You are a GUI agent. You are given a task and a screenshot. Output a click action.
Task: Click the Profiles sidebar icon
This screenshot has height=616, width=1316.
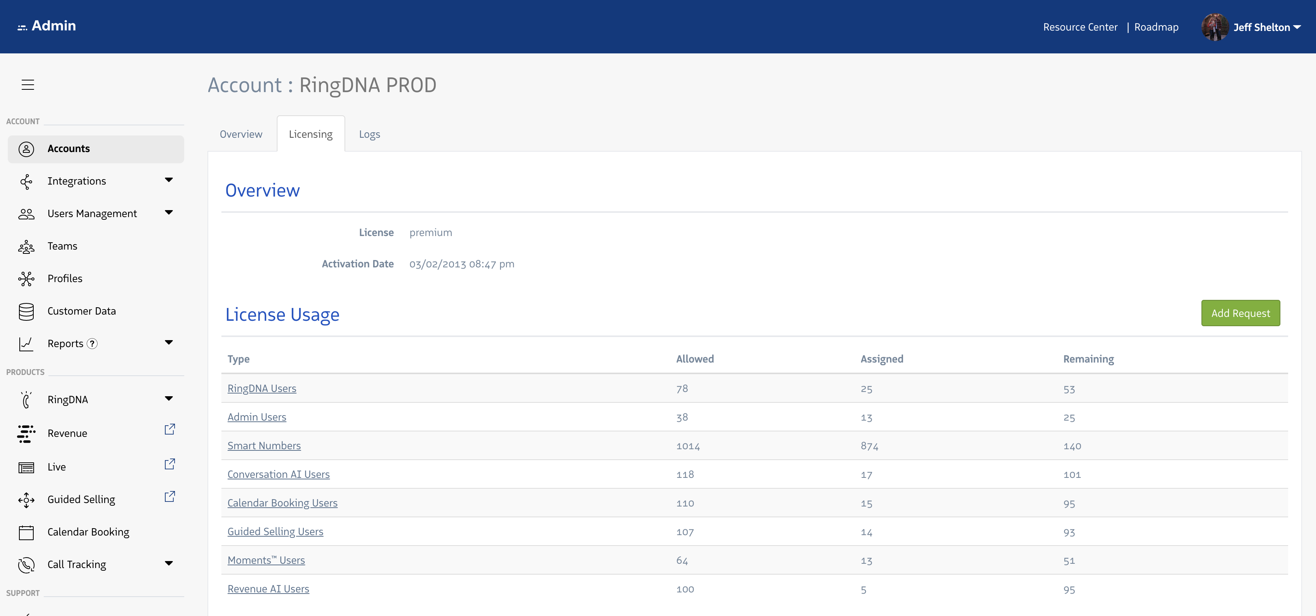tap(26, 279)
